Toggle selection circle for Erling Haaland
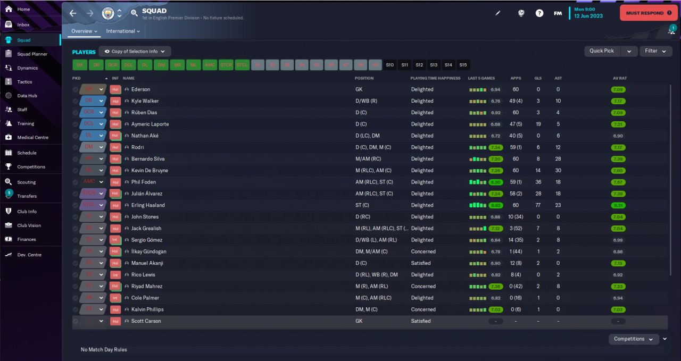Viewport: 681px width, 361px height. pyautogui.click(x=76, y=205)
